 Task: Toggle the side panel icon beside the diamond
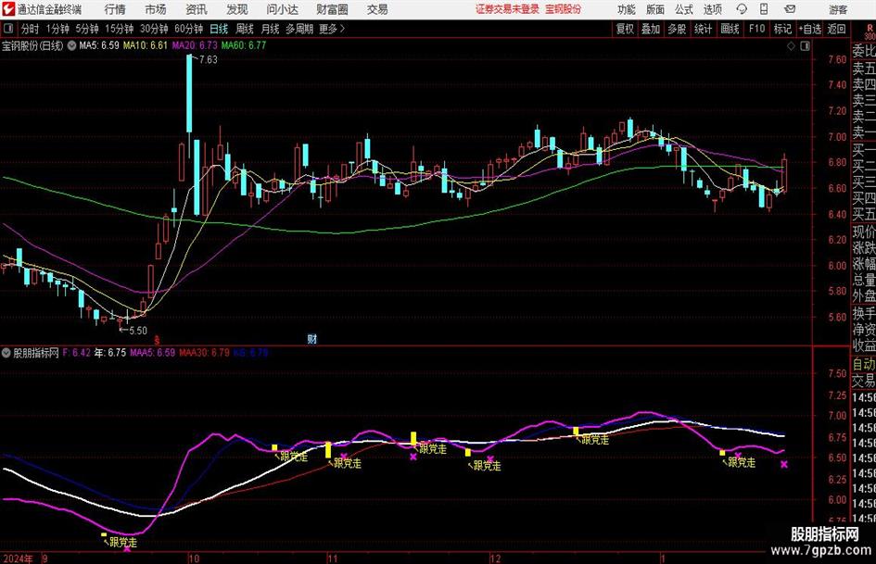tap(805, 46)
